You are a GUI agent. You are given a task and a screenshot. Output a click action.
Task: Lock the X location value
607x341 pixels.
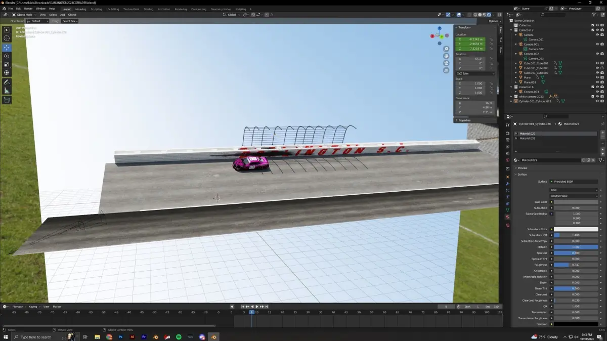point(491,39)
